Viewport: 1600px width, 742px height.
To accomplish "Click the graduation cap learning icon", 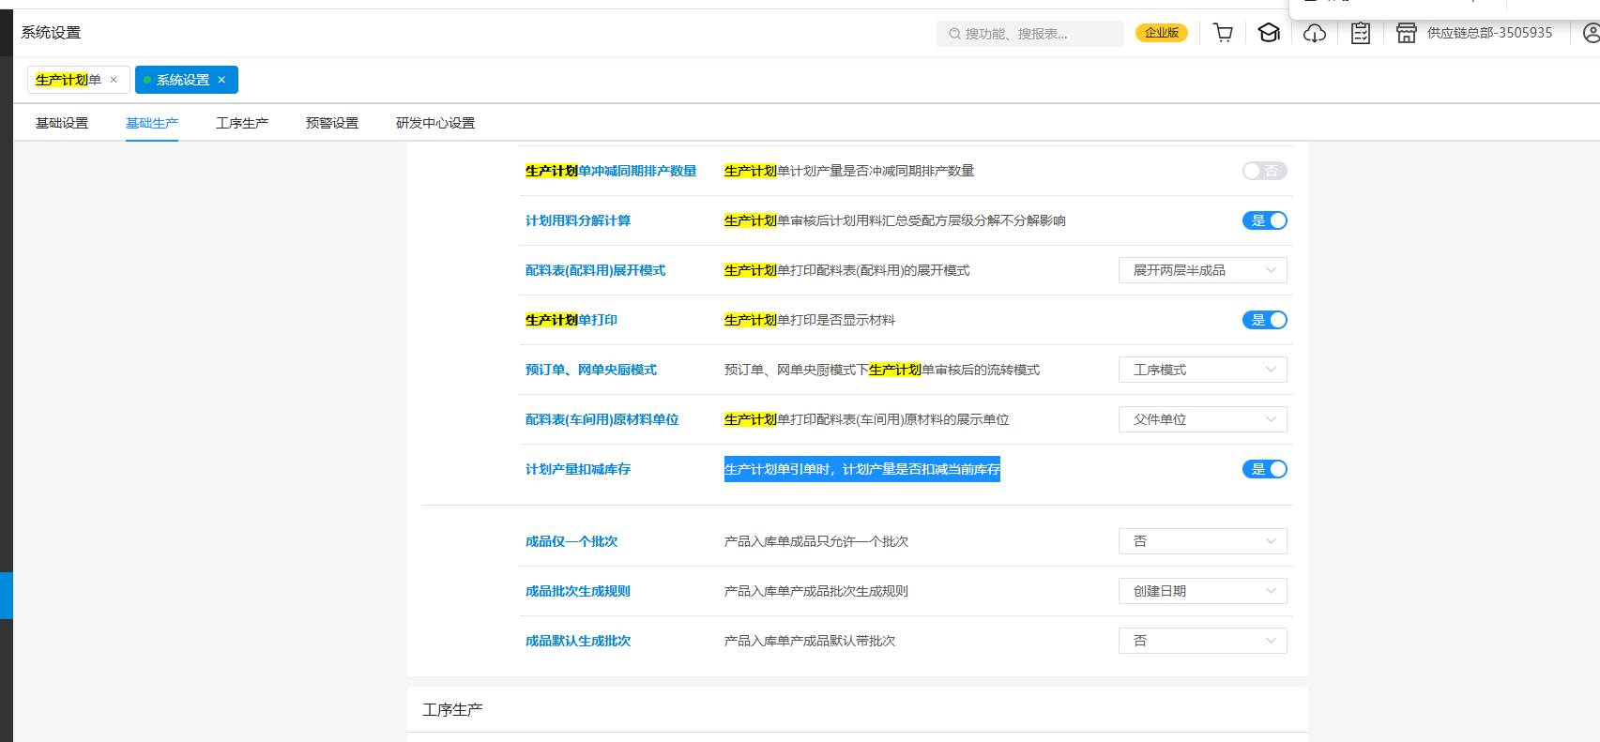I will 1269,33.
